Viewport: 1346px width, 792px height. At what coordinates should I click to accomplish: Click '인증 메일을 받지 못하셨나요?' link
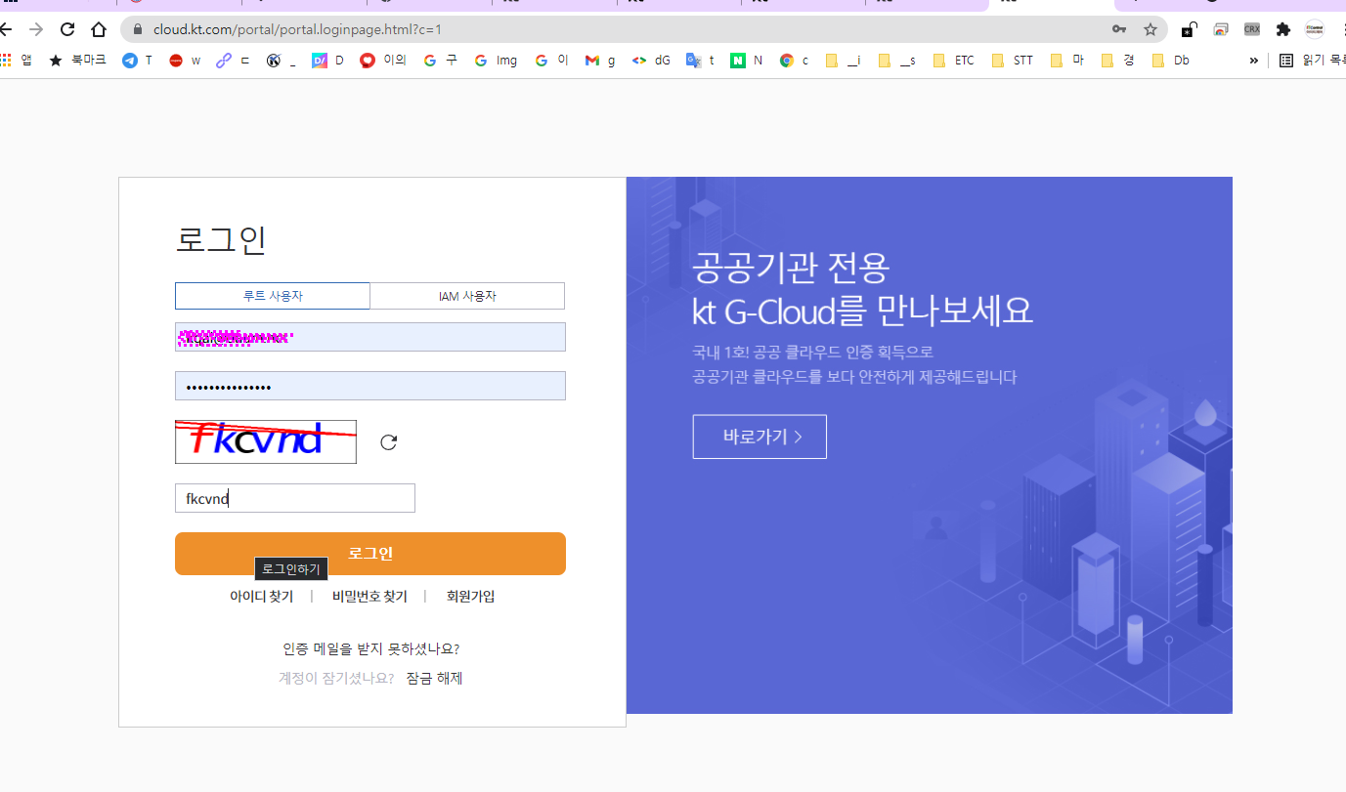(371, 648)
